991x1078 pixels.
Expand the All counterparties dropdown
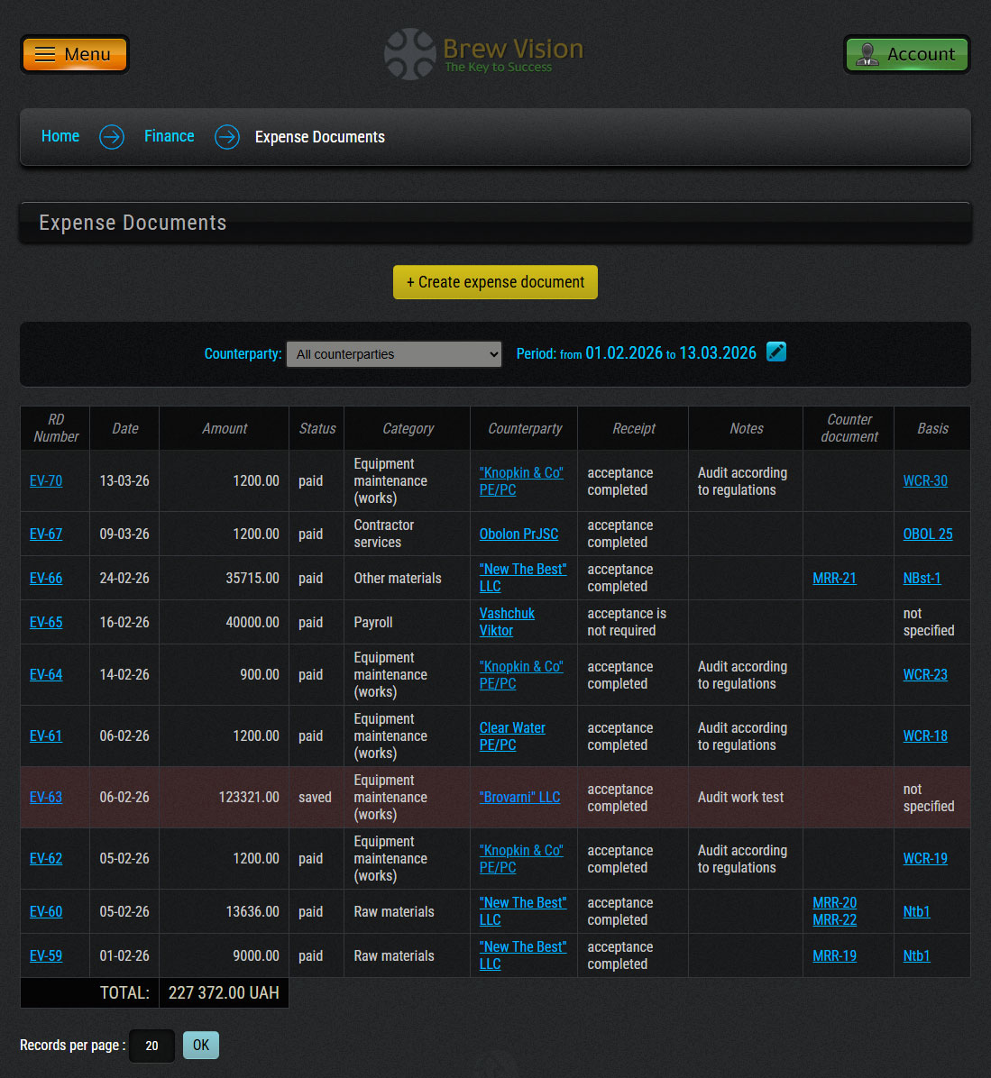(x=394, y=354)
